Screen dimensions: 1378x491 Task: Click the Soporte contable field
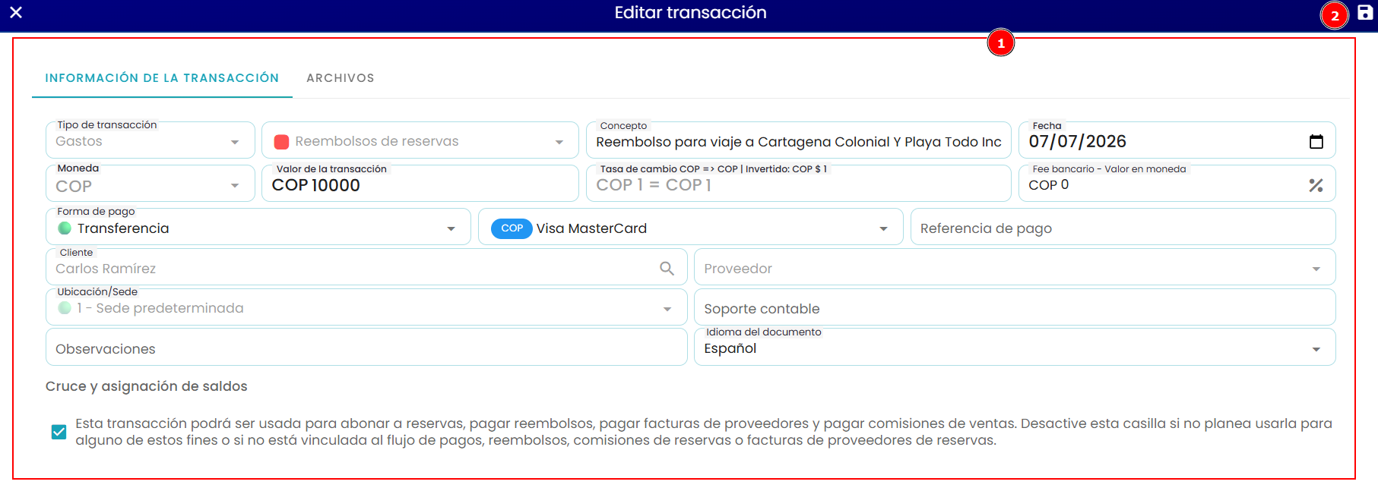click(x=1015, y=308)
